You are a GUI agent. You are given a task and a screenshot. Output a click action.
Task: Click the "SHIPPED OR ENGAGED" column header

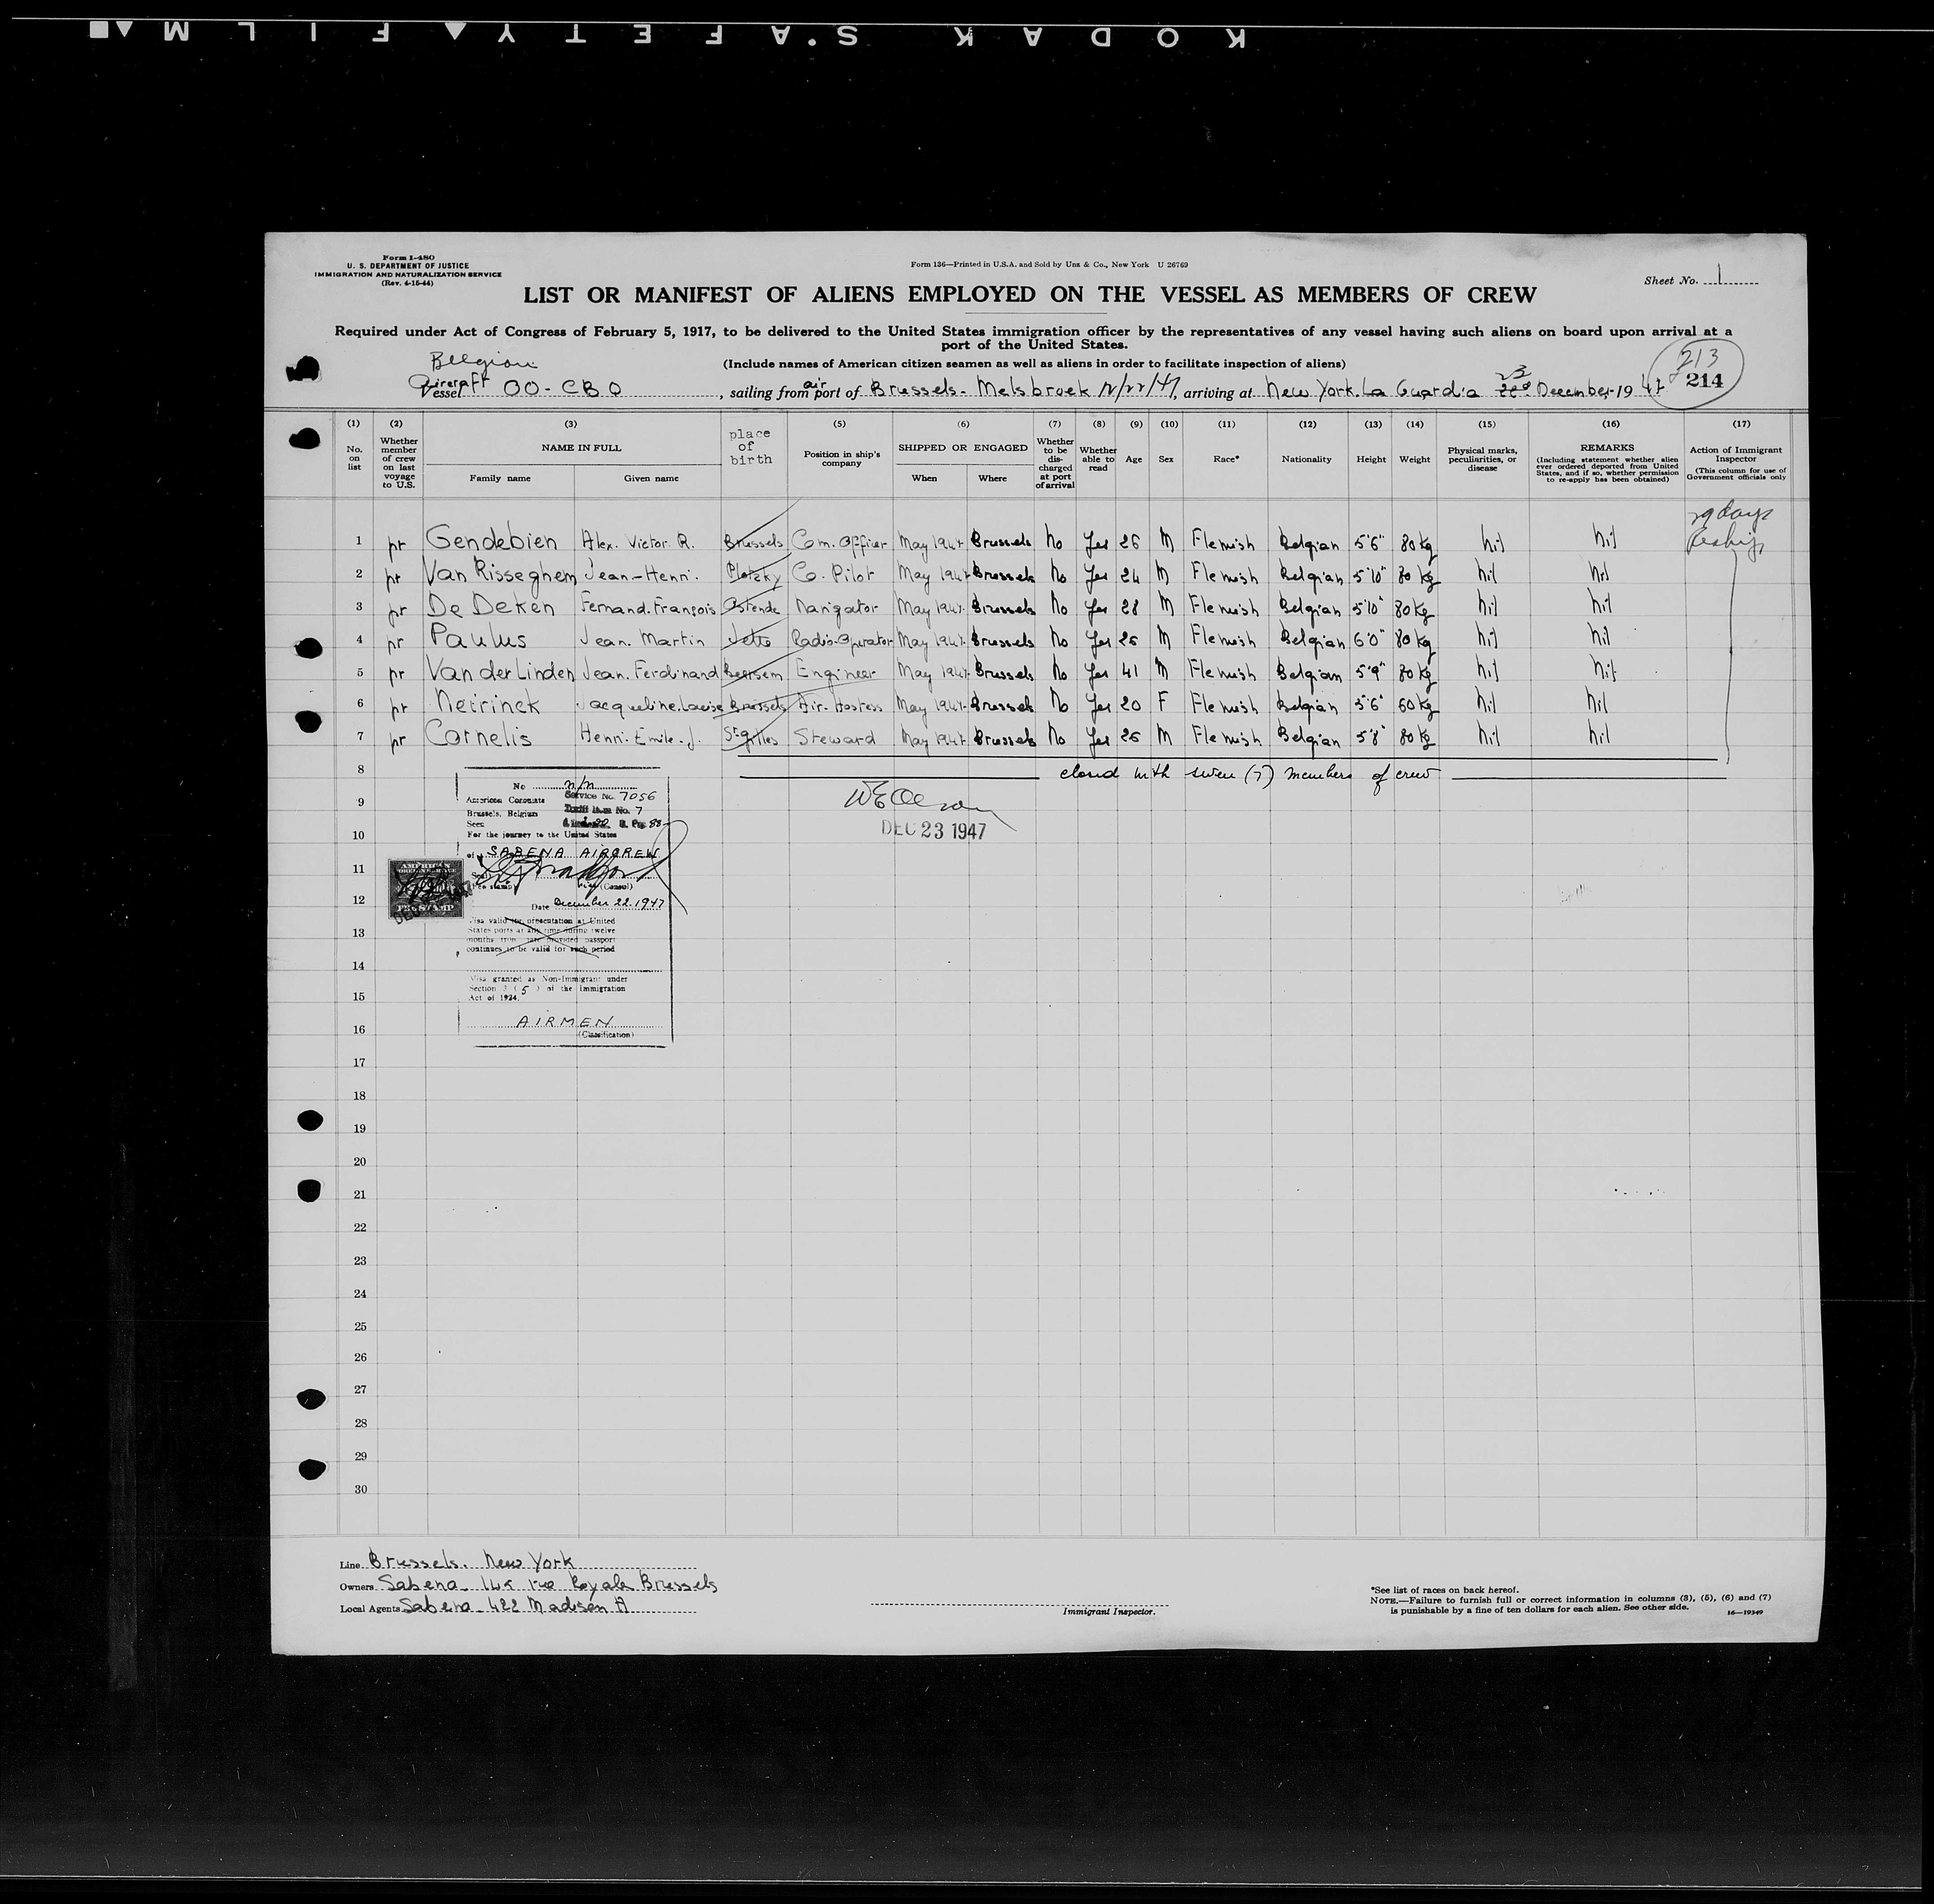[x=962, y=448]
